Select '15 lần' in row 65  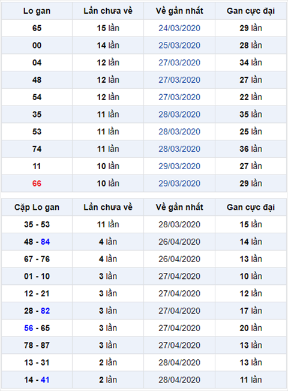coord(108,28)
